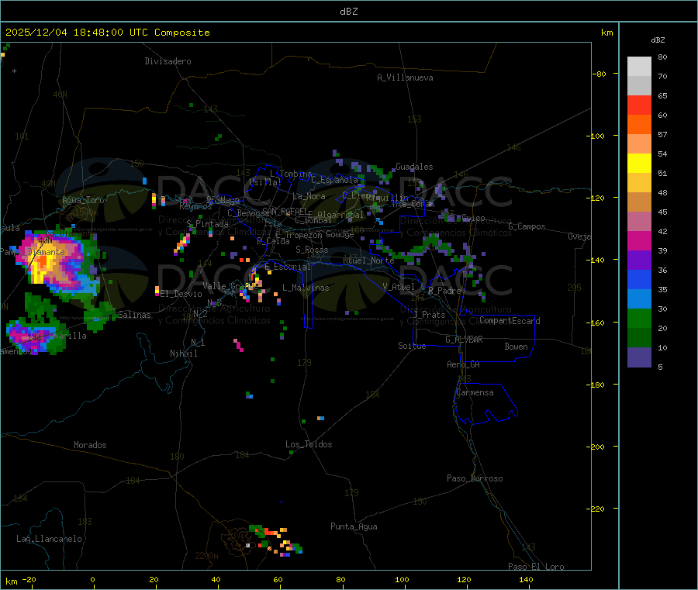Screen dimensions: 698x590
Task: Click the J_Prats label
Action: click(x=429, y=315)
